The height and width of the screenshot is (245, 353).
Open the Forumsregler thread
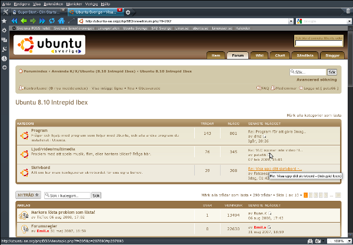click(x=44, y=226)
